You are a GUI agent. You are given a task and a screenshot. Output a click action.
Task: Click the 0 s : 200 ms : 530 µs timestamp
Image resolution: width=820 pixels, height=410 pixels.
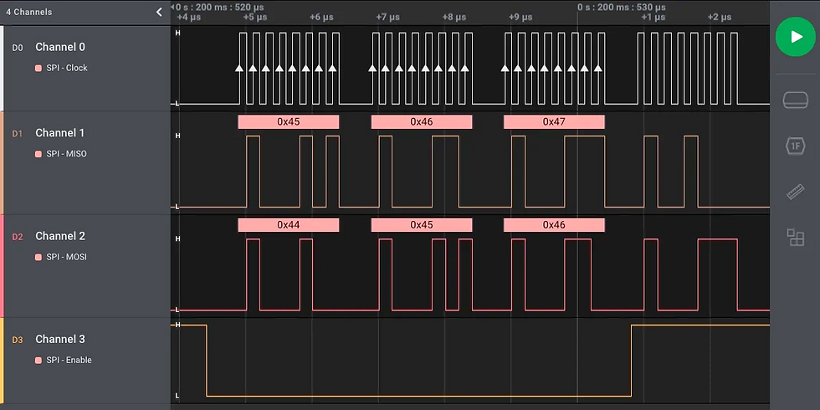pos(621,8)
